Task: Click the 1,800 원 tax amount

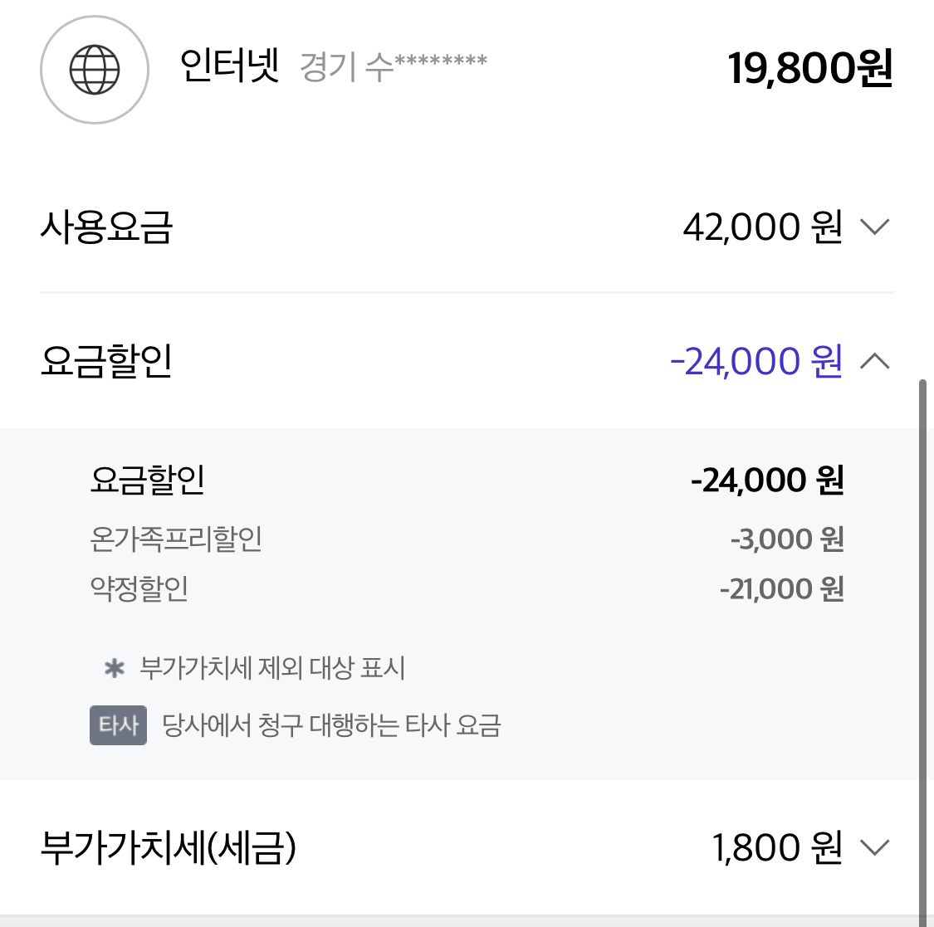Action: pyautogui.click(x=777, y=847)
